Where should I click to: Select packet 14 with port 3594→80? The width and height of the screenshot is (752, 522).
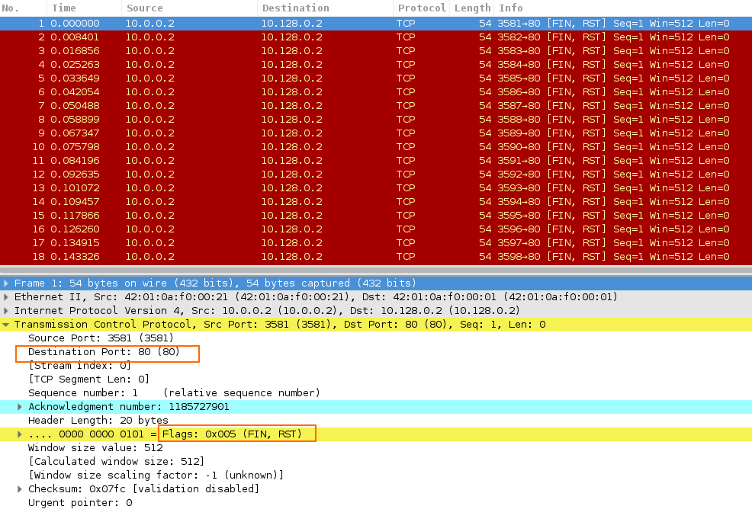[x=376, y=201]
